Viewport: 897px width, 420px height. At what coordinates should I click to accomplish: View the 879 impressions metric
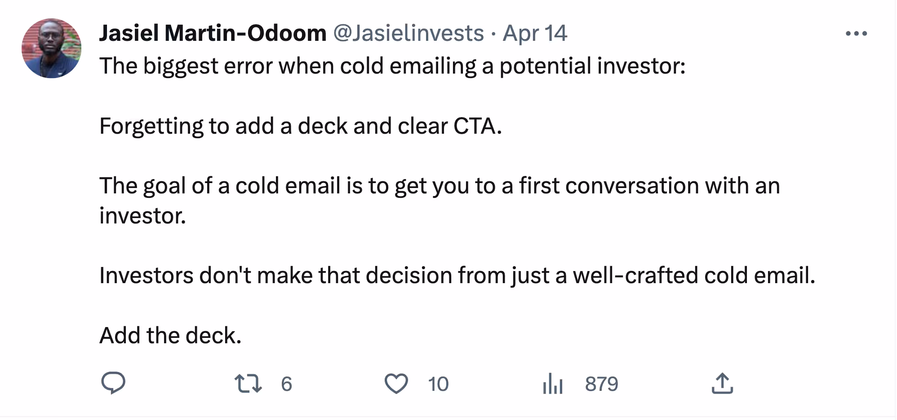click(x=602, y=383)
